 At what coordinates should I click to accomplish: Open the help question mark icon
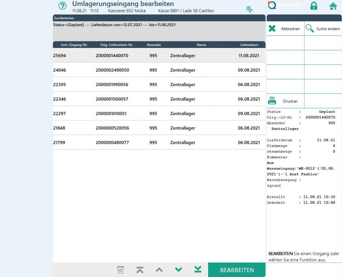(x=62, y=6)
